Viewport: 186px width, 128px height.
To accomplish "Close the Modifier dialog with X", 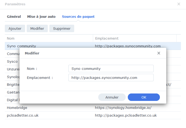I will (159, 53).
